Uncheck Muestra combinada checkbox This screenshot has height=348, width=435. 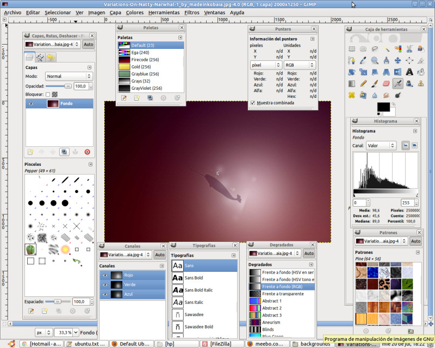pos(253,103)
